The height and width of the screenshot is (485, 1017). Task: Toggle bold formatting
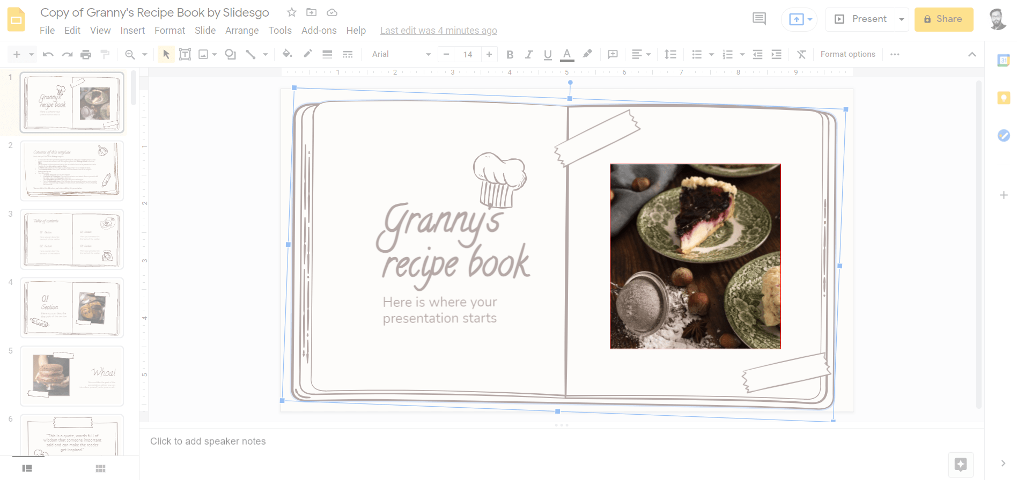[x=510, y=54]
